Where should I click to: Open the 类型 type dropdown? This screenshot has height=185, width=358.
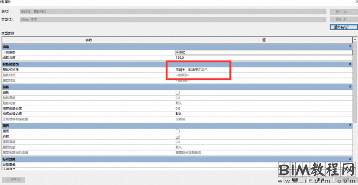pos(173,20)
